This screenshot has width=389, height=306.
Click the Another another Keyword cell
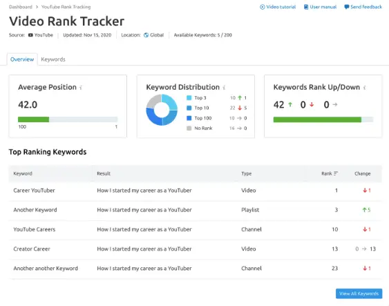(46, 268)
